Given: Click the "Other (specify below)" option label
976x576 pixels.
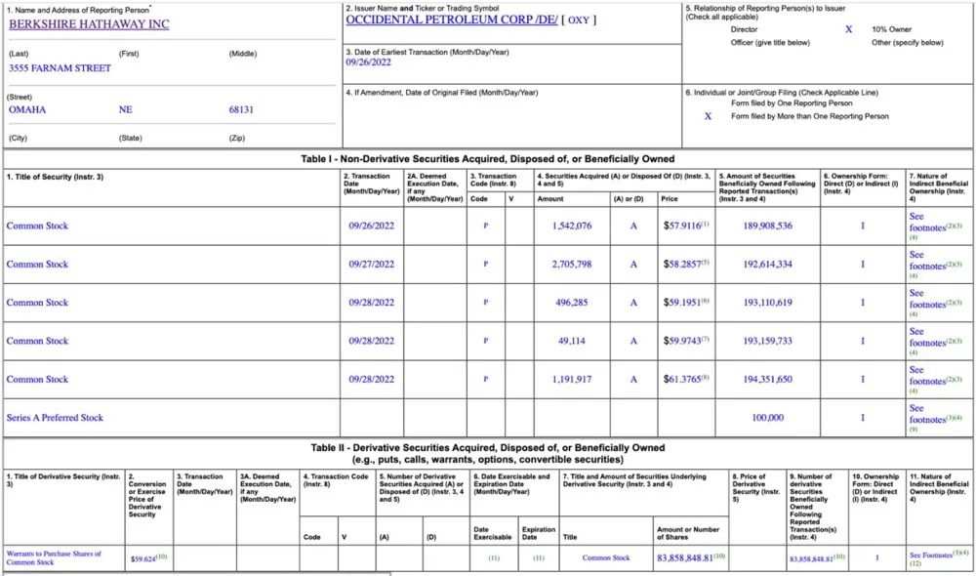Looking at the screenshot, I should click(908, 43).
